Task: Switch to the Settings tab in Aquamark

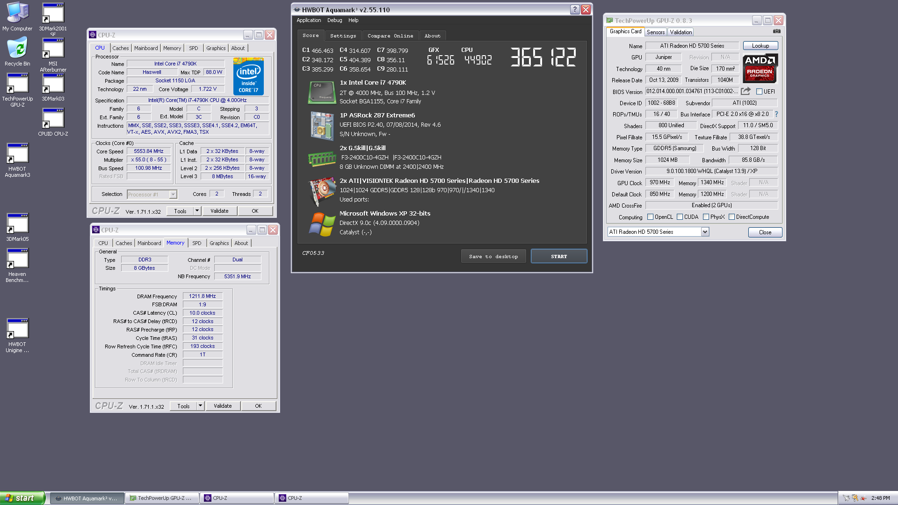Action: (343, 36)
